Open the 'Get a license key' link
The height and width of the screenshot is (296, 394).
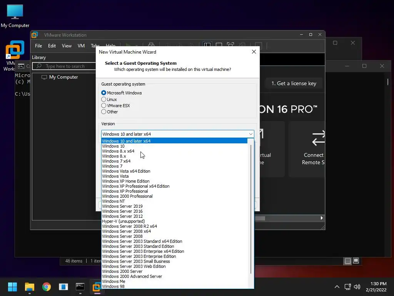click(x=294, y=83)
